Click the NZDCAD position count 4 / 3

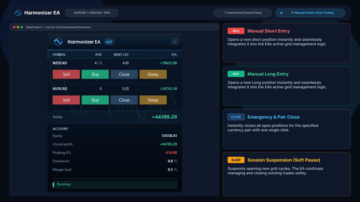[x=98, y=63]
